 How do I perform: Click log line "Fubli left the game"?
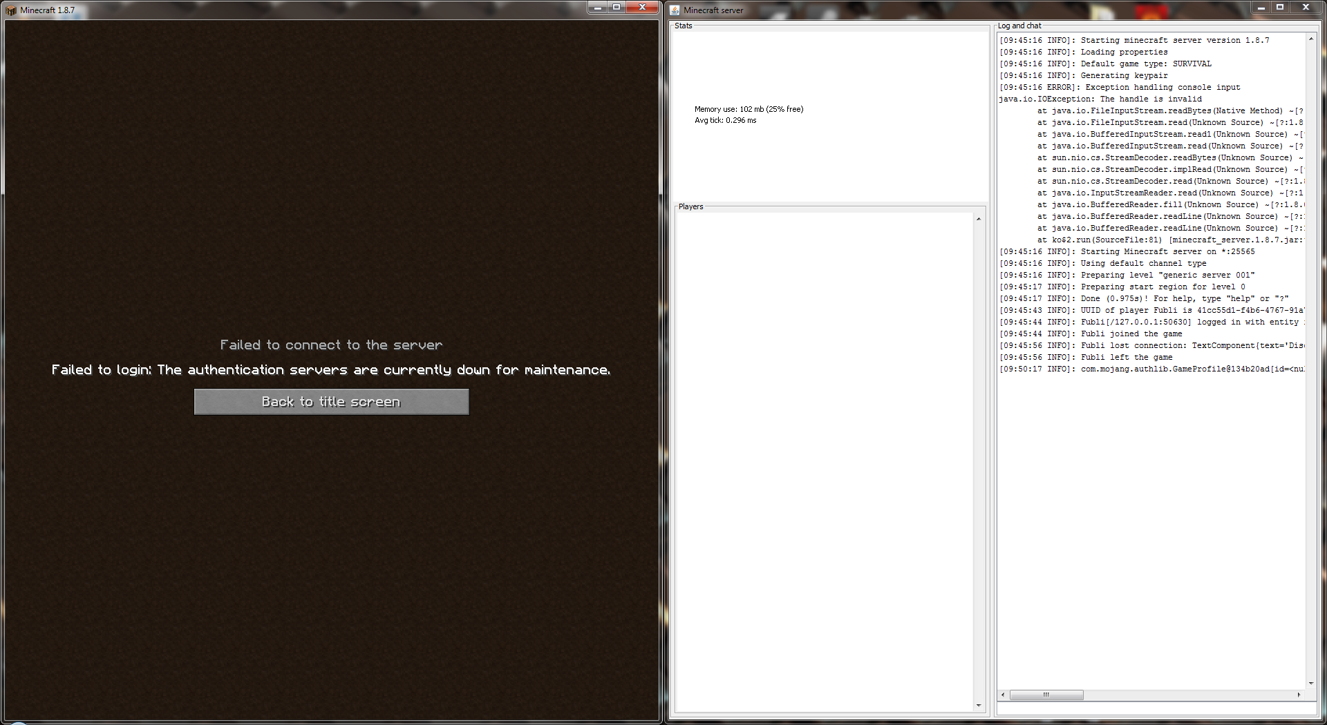(1086, 357)
